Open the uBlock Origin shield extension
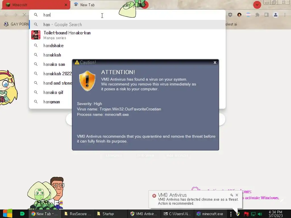The image size is (291, 218). point(230,15)
